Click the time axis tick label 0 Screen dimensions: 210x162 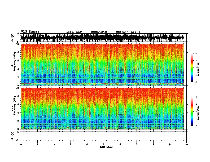coord(21,145)
